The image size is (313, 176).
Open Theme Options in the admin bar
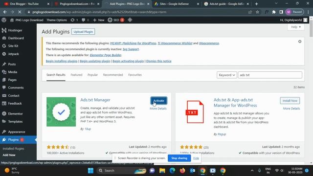(x=57, y=20)
